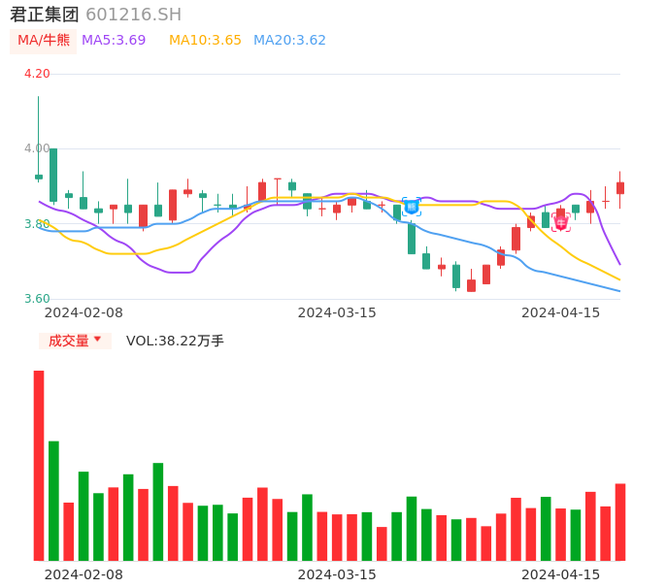This screenshot has width=666, height=588.
Task: Click the 3.60 price axis label
Action: click(37, 299)
